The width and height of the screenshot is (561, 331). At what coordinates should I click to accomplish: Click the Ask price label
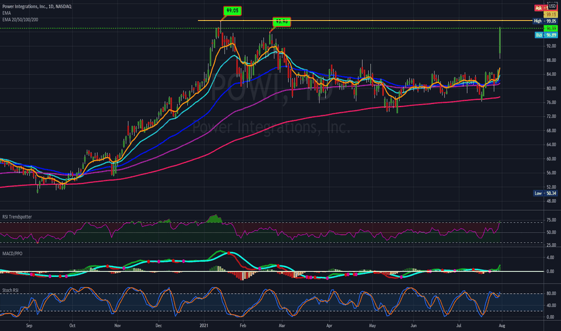pyautogui.click(x=541, y=8)
